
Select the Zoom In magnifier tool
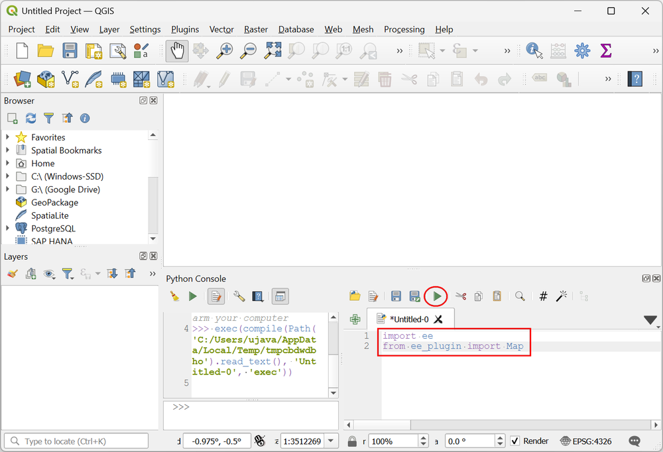(224, 51)
